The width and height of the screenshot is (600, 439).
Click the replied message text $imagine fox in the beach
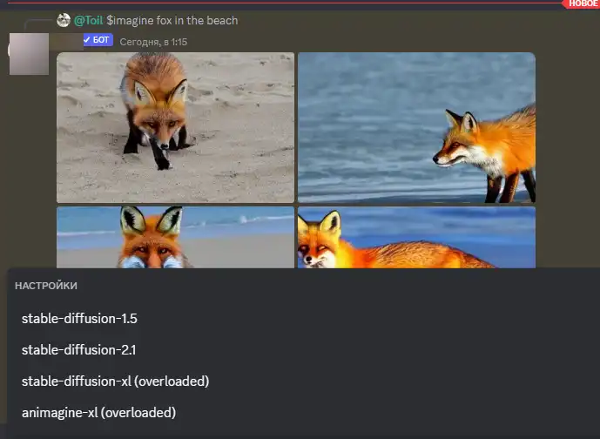click(x=172, y=20)
